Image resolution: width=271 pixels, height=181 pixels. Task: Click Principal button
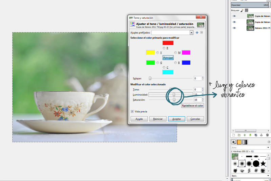pos(168,58)
